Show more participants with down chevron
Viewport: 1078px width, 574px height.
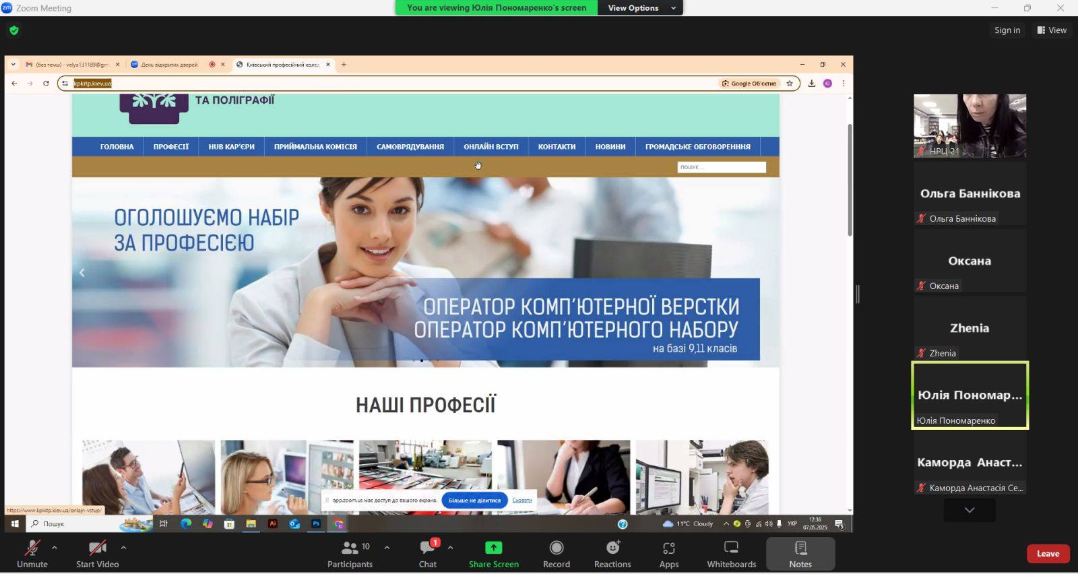click(970, 510)
